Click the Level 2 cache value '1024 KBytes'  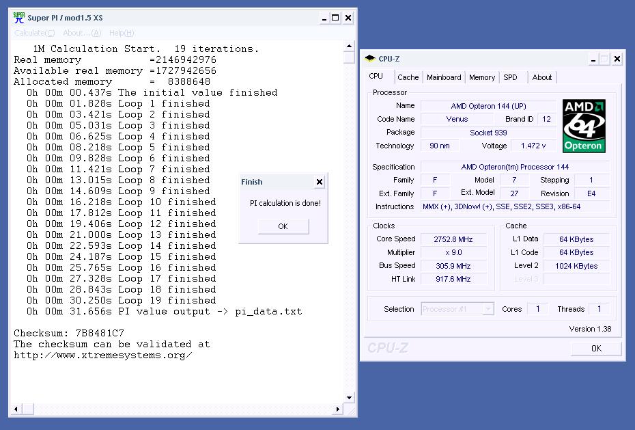pyautogui.click(x=576, y=266)
